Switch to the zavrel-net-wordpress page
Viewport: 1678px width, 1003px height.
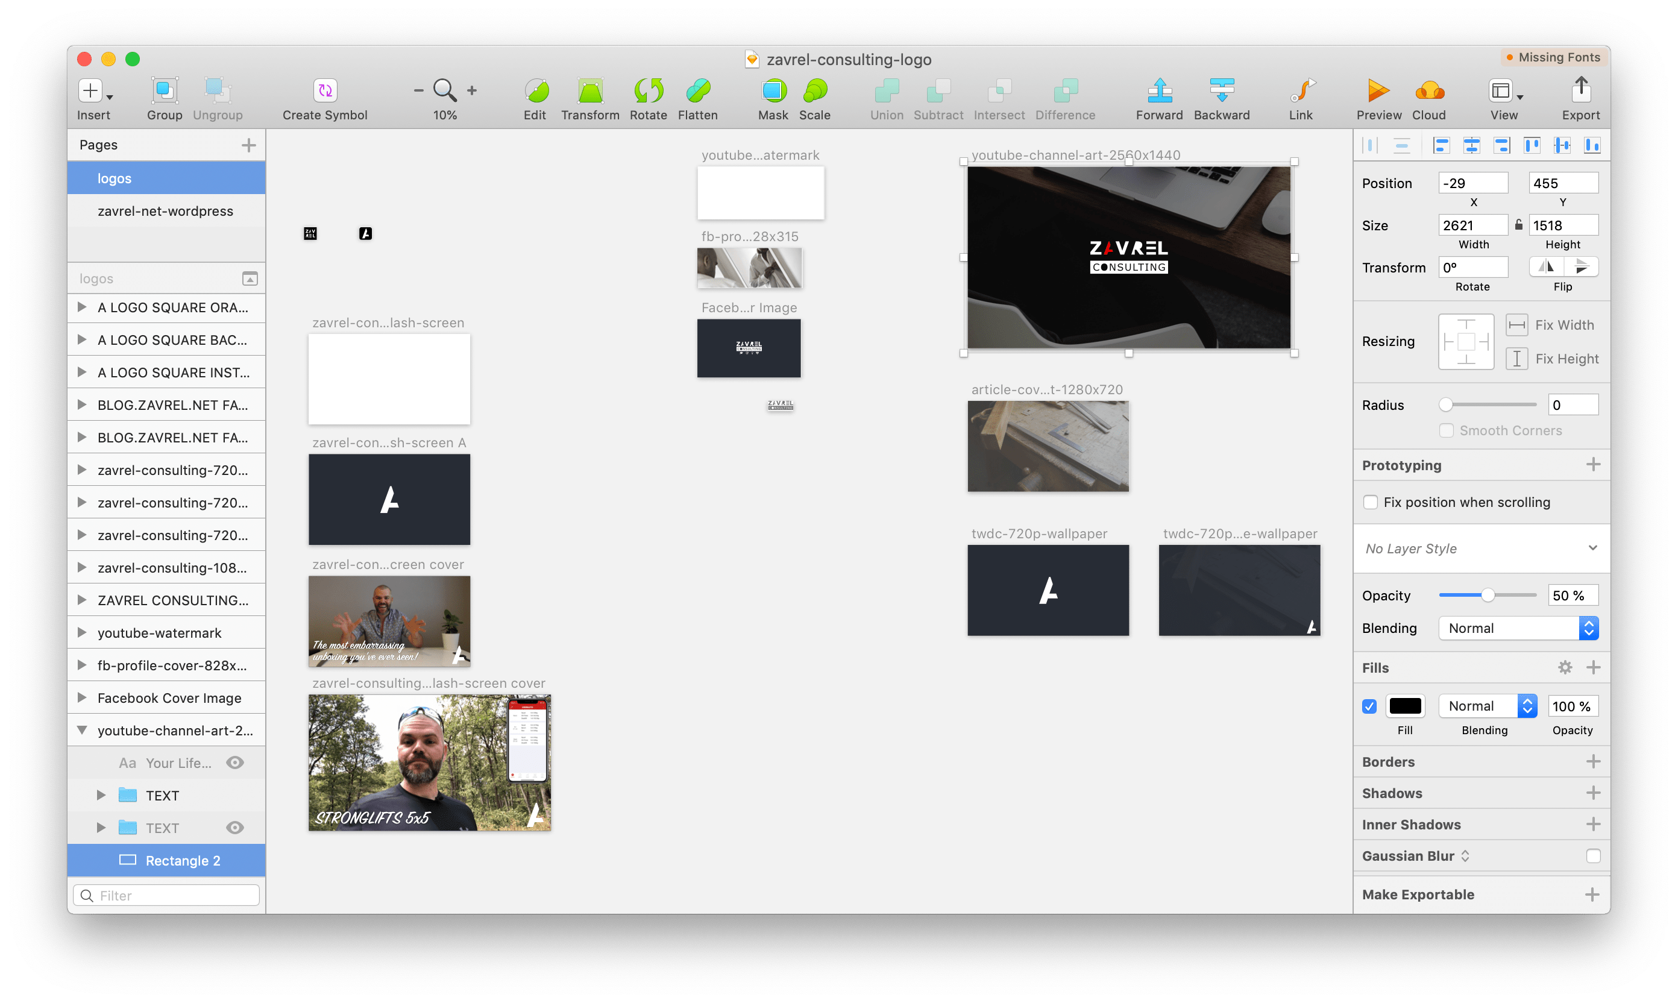click(x=165, y=211)
